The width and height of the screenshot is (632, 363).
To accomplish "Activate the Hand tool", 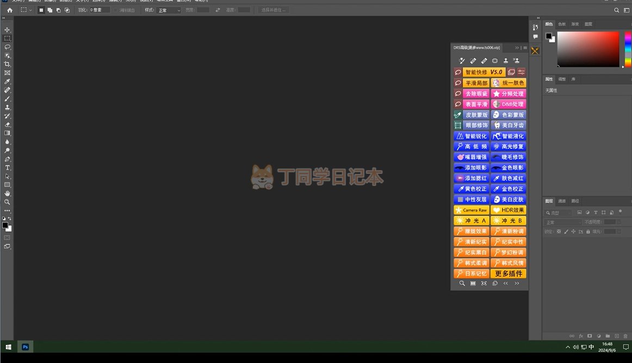I will pyautogui.click(x=7, y=193).
